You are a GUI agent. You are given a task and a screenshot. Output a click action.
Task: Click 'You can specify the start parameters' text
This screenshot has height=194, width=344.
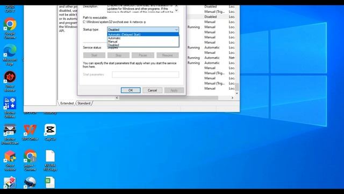pos(130,65)
